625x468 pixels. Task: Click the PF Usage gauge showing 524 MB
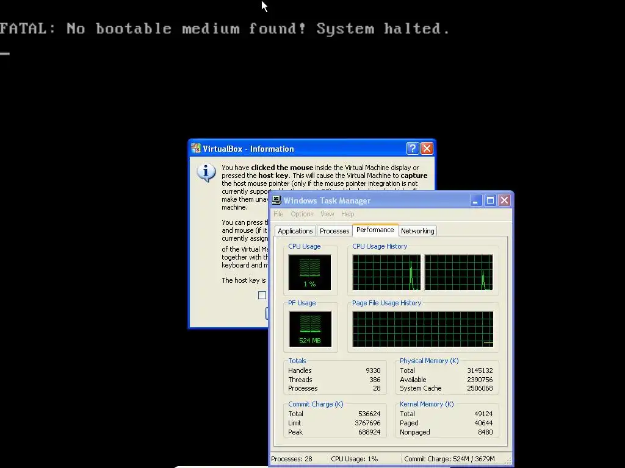click(x=310, y=329)
